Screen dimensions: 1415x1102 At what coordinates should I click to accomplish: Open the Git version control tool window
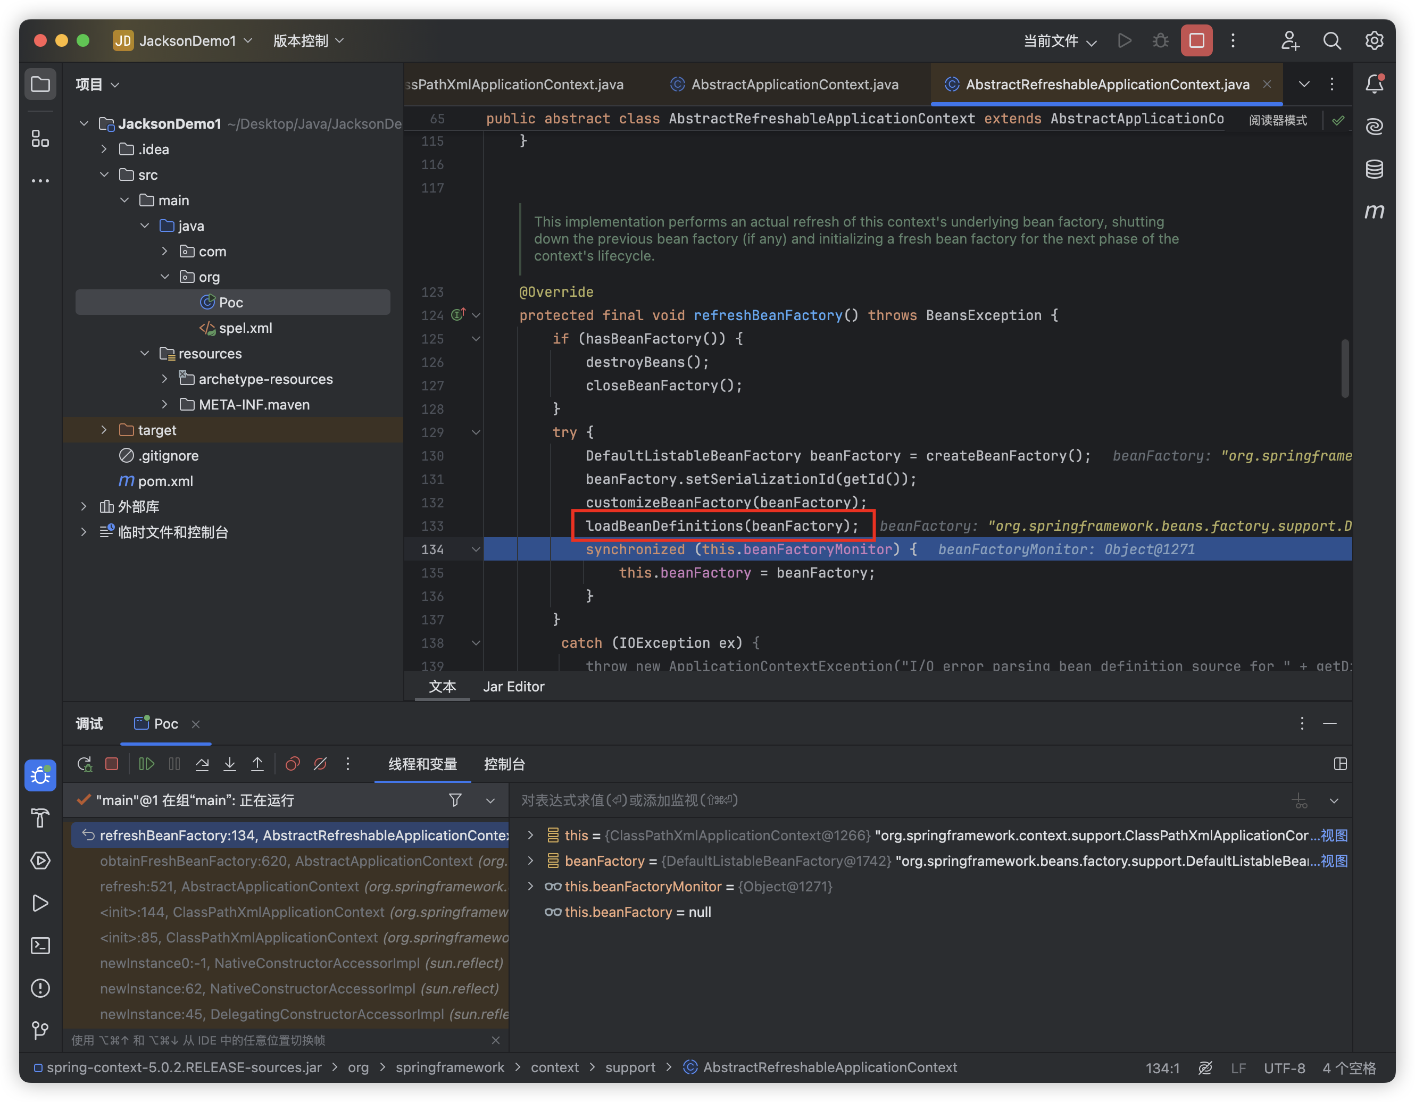[40, 1030]
